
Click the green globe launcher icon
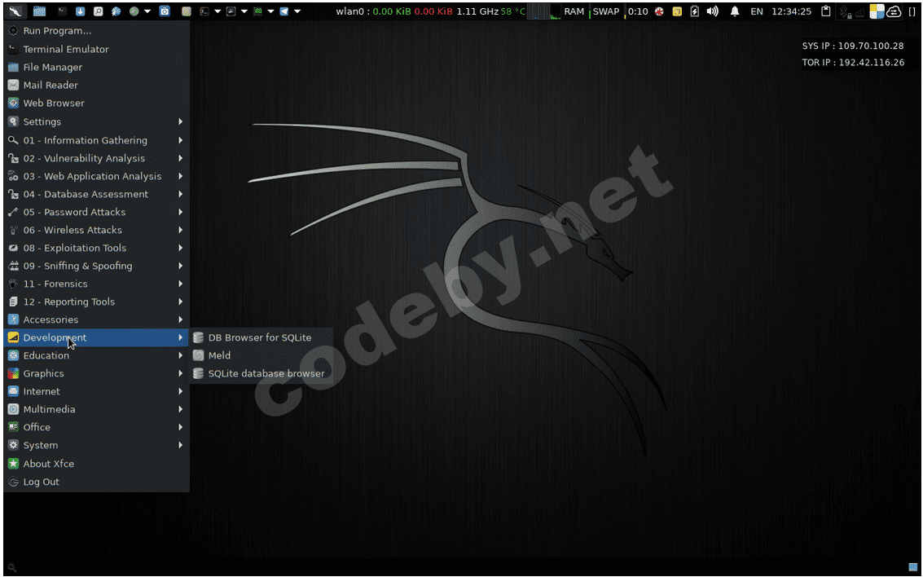click(134, 11)
